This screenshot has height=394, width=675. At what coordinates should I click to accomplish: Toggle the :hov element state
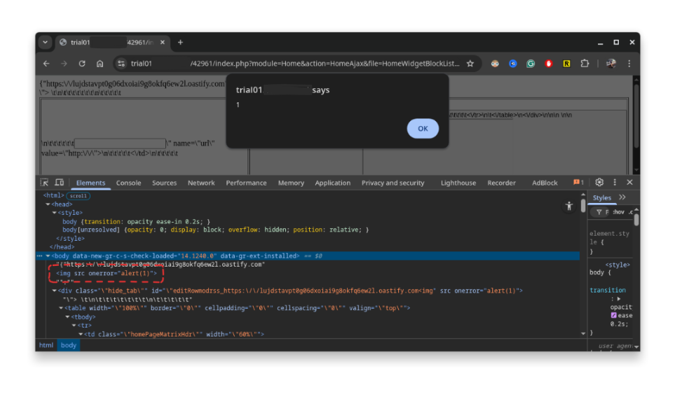click(x=619, y=212)
